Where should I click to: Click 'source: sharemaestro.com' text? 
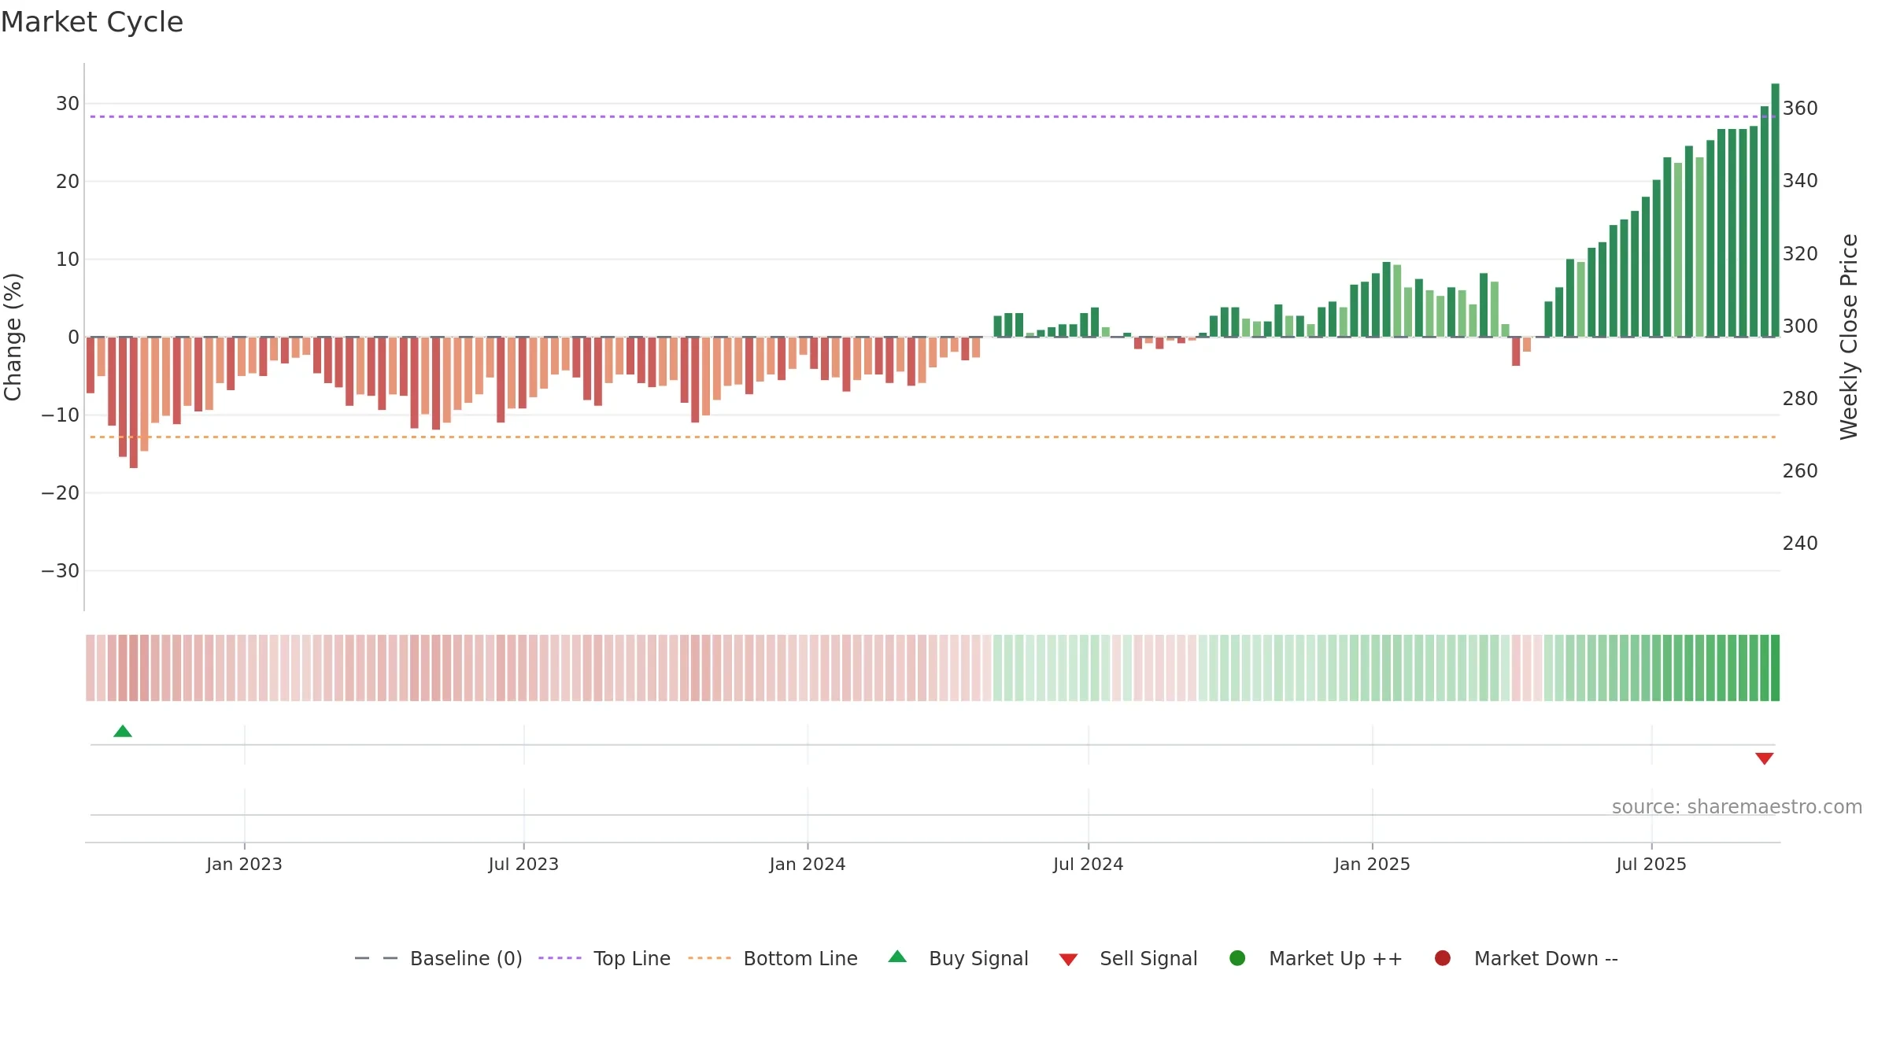tap(1737, 807)
